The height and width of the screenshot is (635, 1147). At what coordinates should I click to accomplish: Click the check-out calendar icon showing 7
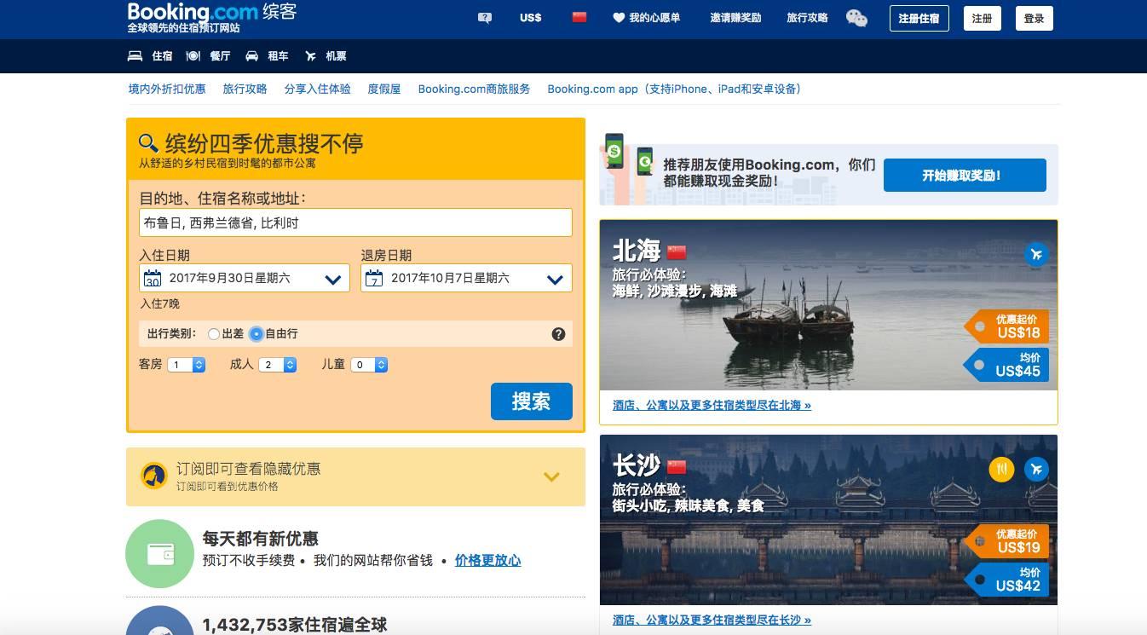coord(374,278)
